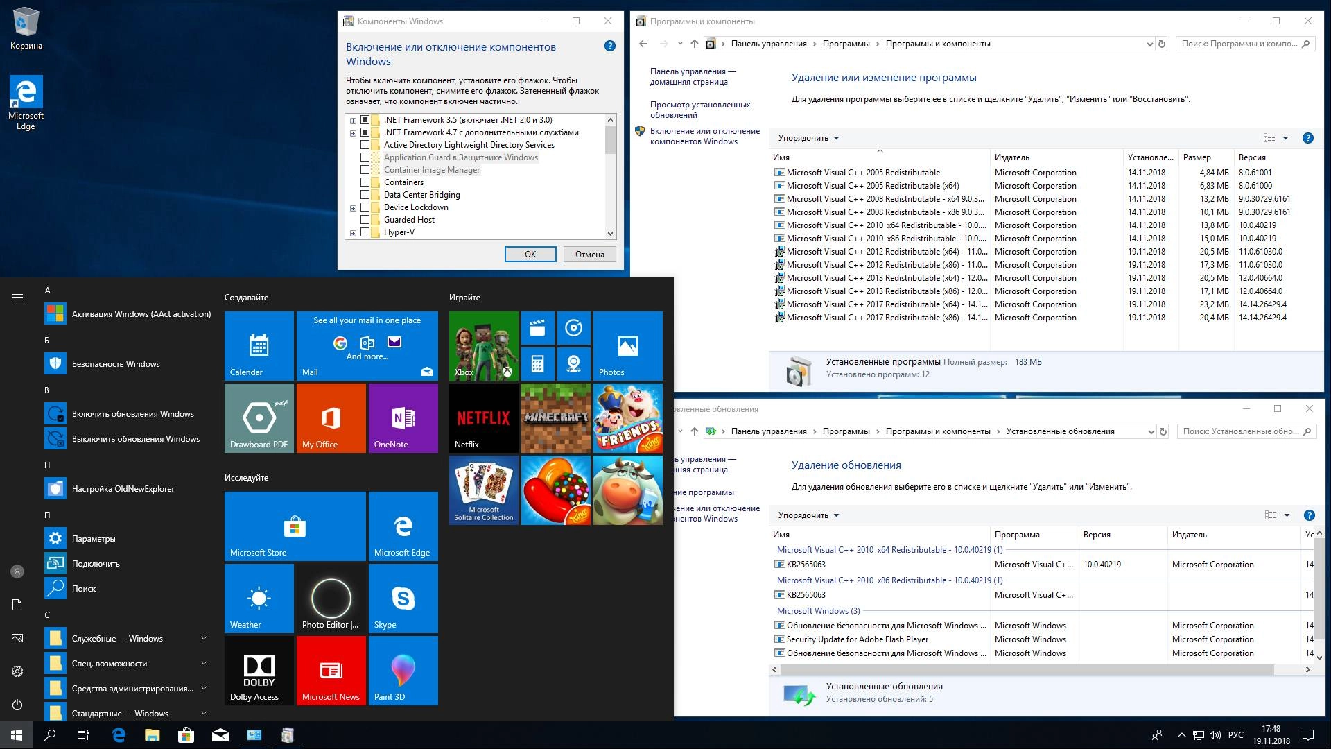This screenshot has width=1331, height=749.
Task: Open the Action Center notification icon
Action: tap(1308, 735)
